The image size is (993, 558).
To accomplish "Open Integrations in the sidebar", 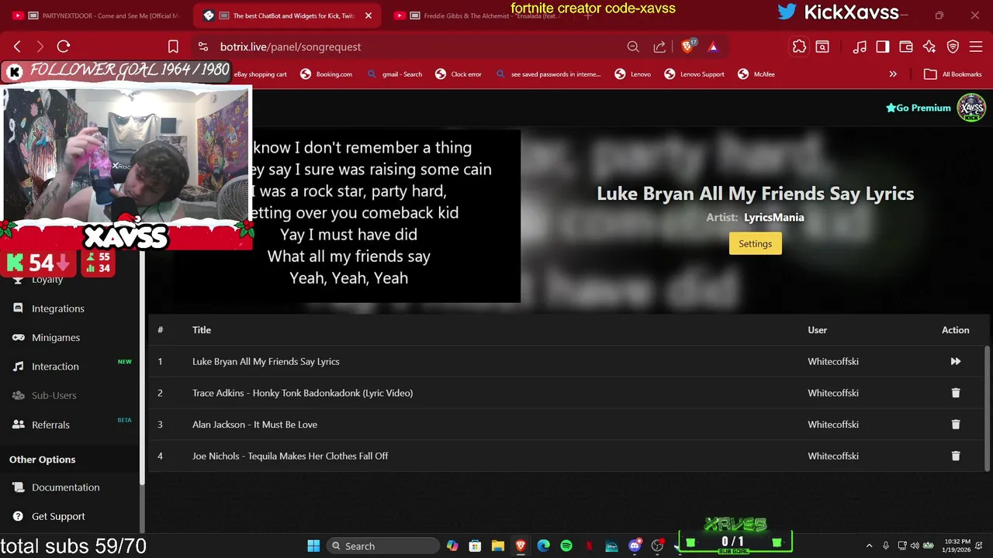I will 58,308.
